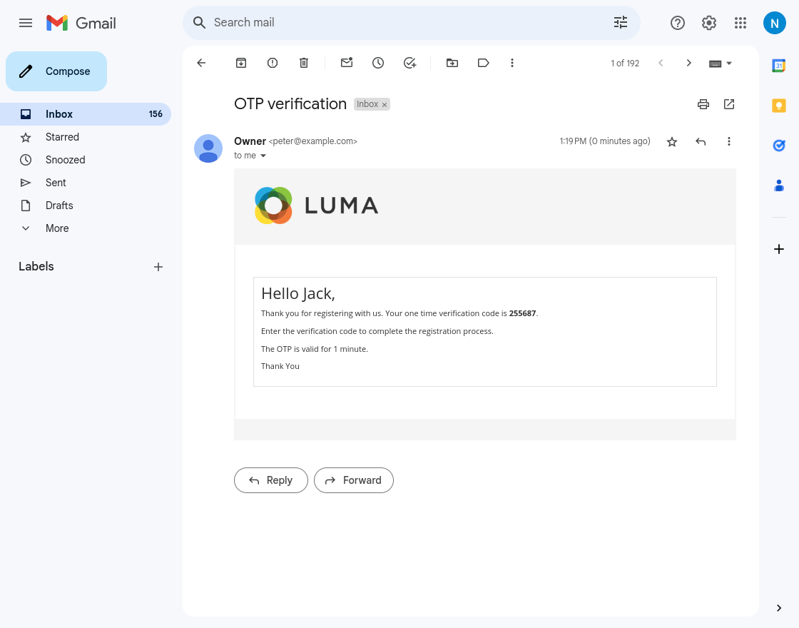Remove the Inbox label chip
Image resolution: width=799 pixels, height=628 pixels.
(x=385, y=104)
